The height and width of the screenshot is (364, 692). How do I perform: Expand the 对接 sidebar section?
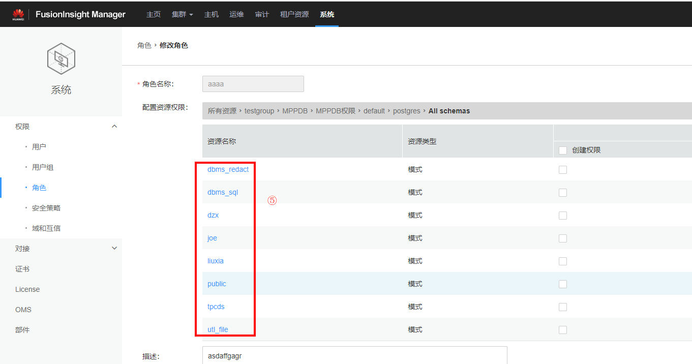pos(114,248)
